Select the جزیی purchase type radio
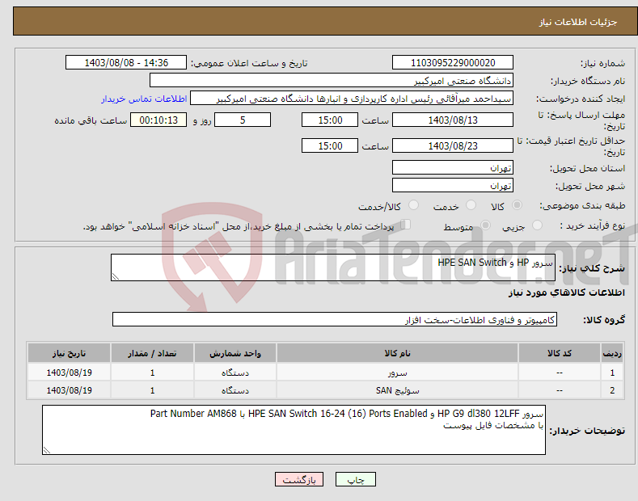 [x=537, y=225]
